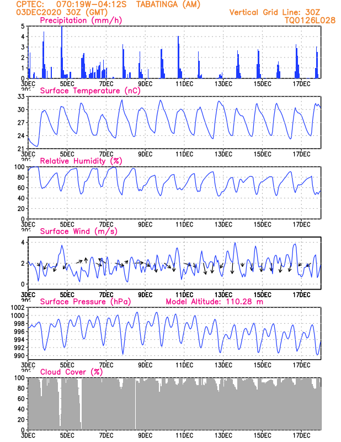Click the TQ0126L028 model identifier
341x442 pixels.
point(310,20)
